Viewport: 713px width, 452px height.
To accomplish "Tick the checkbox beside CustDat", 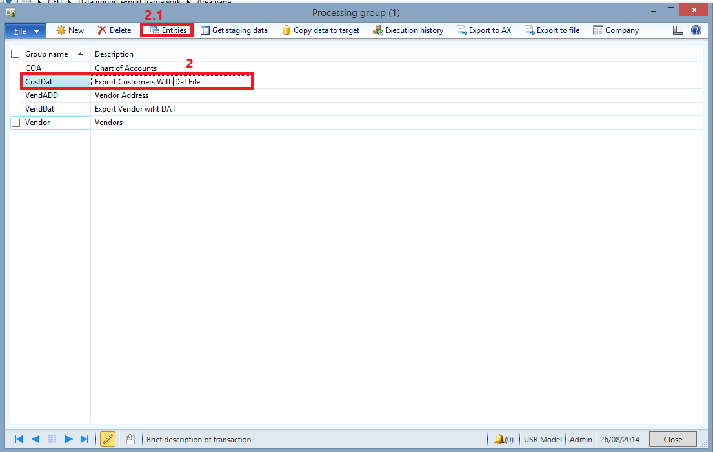I will tap(15, 81).
